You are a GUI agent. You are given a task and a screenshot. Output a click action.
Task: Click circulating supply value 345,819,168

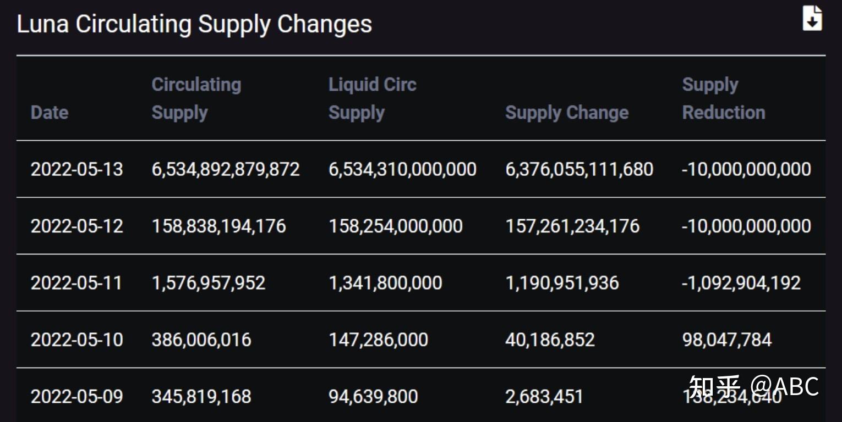click(x=201, y=396)
